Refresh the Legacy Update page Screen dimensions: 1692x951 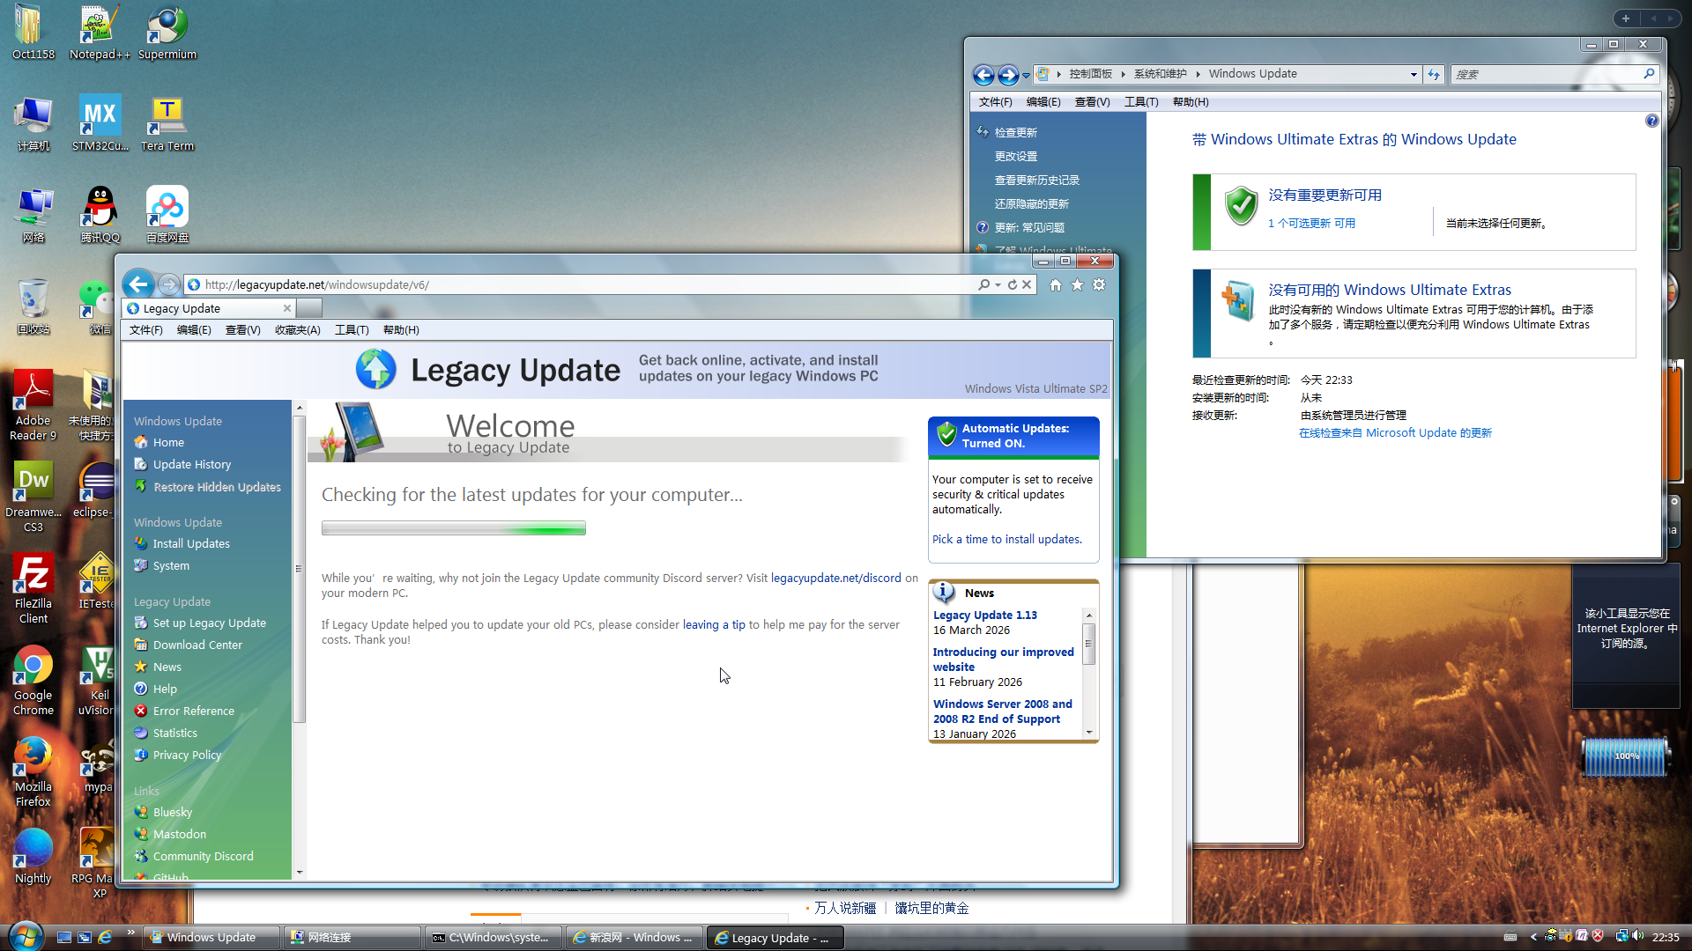pos(1013,284)
